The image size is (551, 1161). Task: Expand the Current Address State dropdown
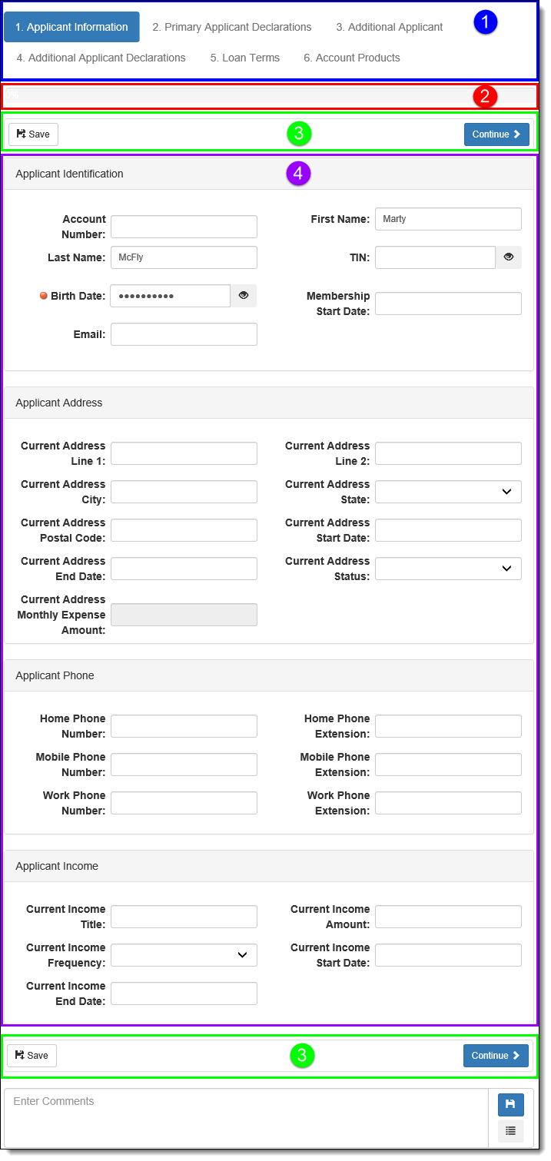coord(448,492)
